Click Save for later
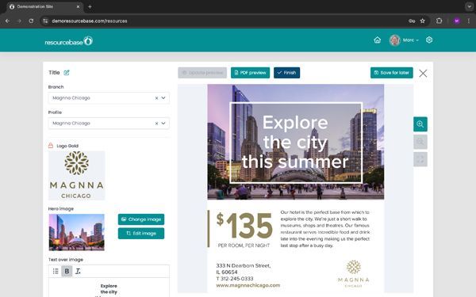Screen dimensions: 476x297 (x=392, y=73)
